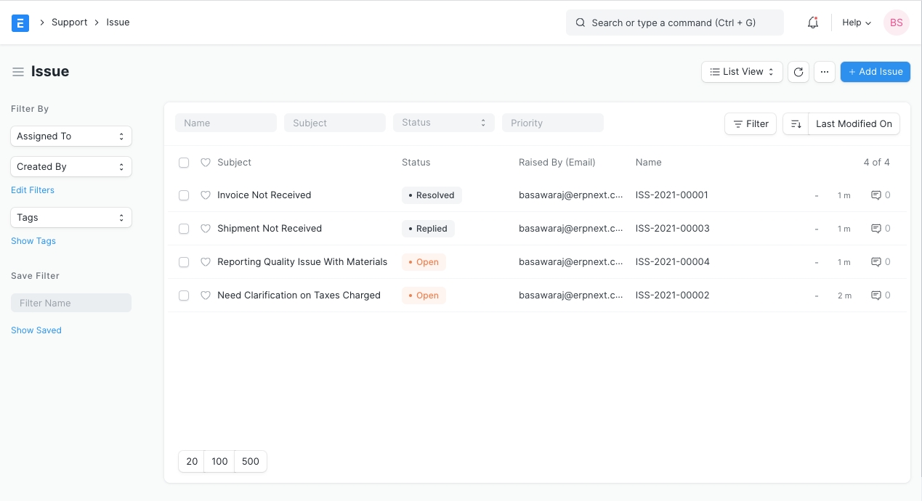Open the List View switcher dropdown
The height and width of the screenshot is (501, 922).
[742, 72]
